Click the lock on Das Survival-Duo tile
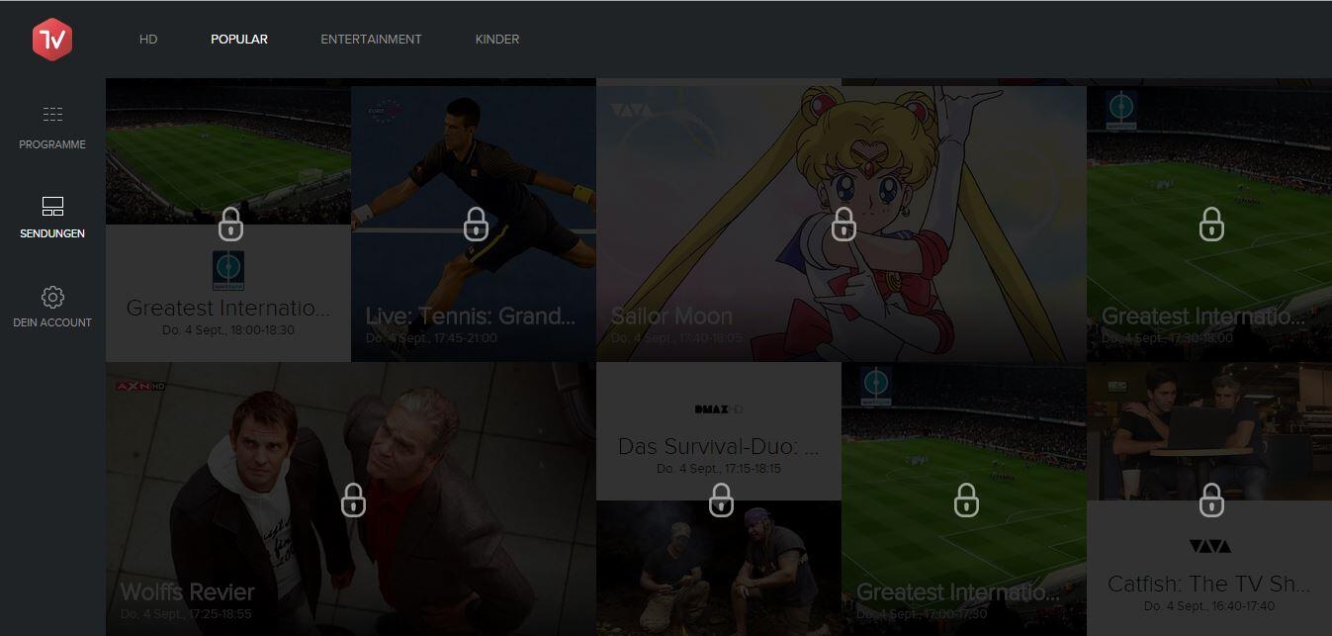Viewport: 1332px width, 636px height. [721, 500]
